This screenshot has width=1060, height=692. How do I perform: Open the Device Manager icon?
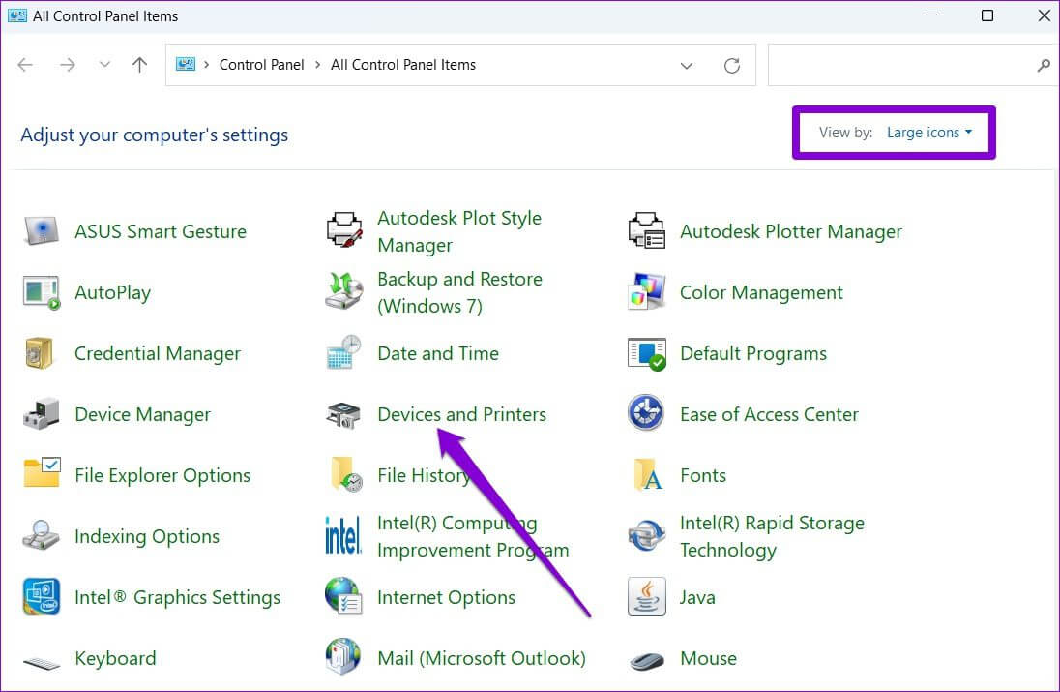pyautogui.click(x=42, y=413)
